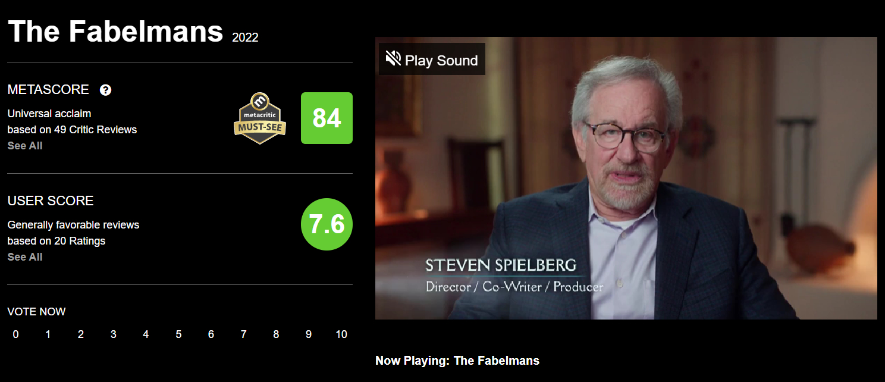885x382 pixels.
Task: Click the Now Playing: The Fabelmans caption
Action: click(457, 361)
